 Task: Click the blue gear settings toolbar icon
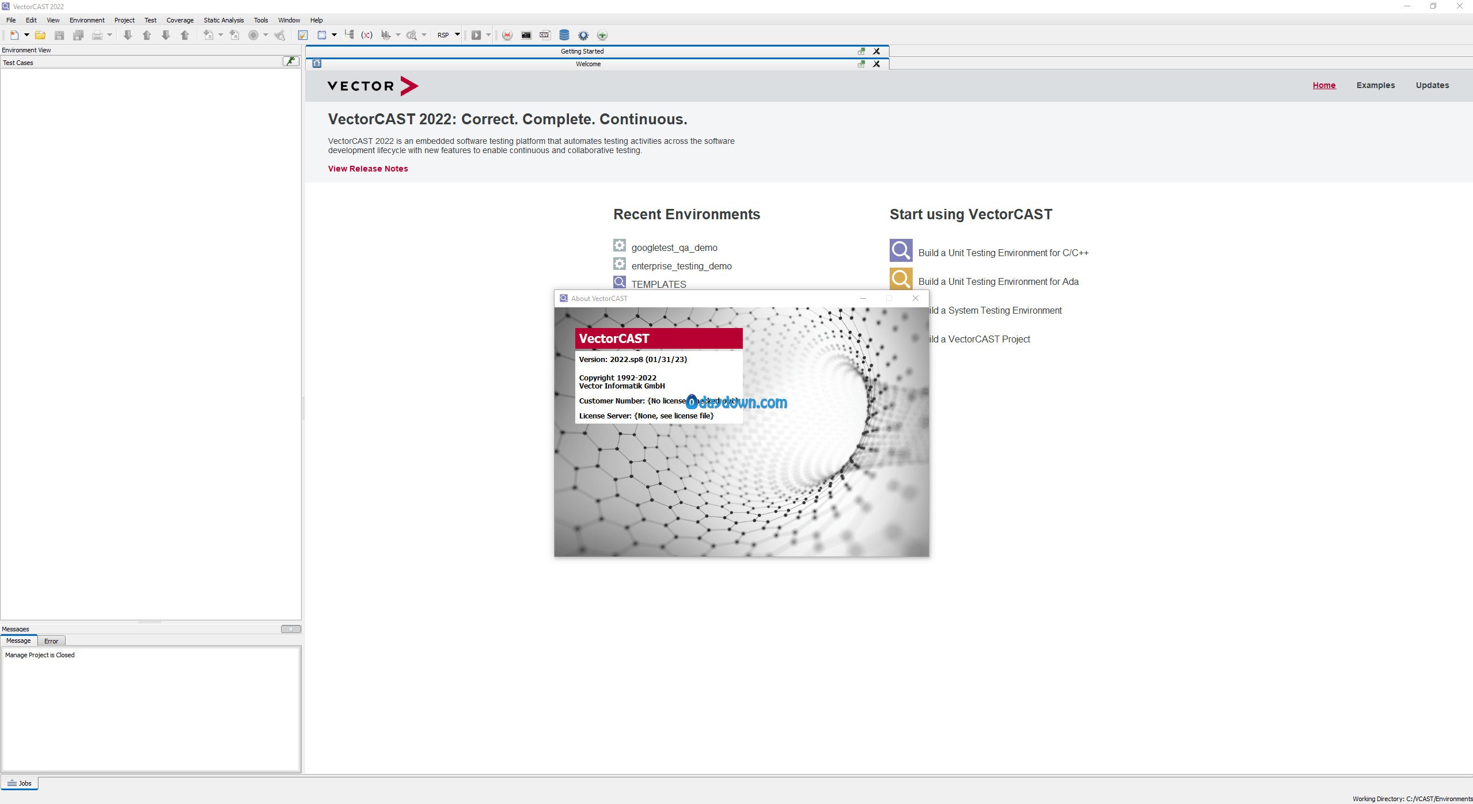coord(583,35)
